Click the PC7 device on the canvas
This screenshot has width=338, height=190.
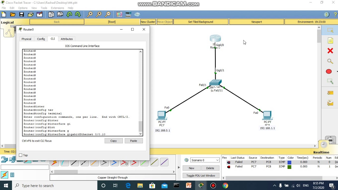click(162, 115)
